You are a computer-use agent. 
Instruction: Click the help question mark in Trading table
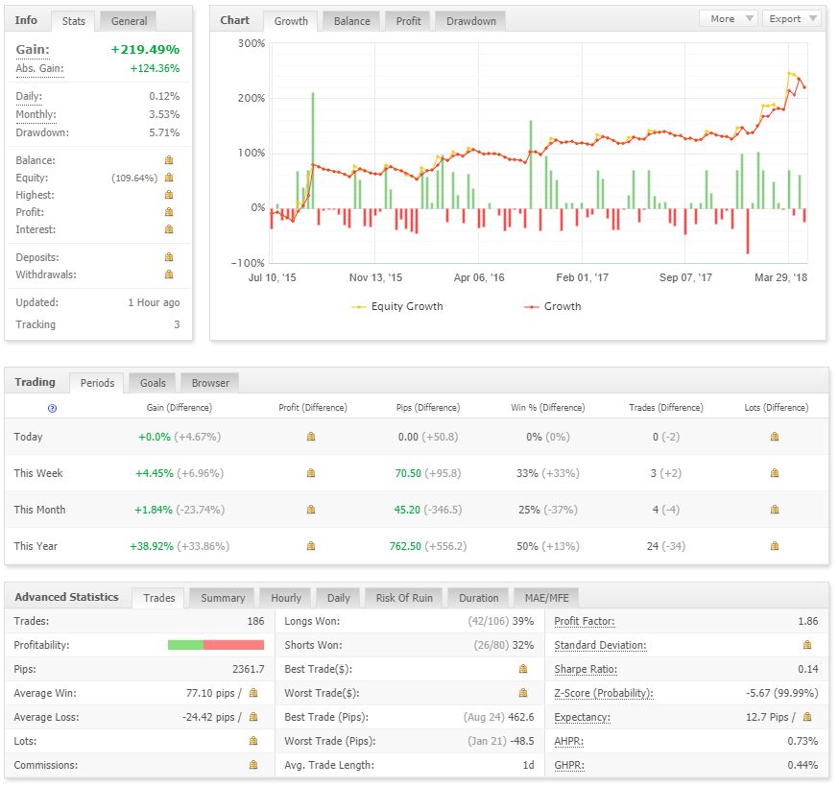pos(52,408)
